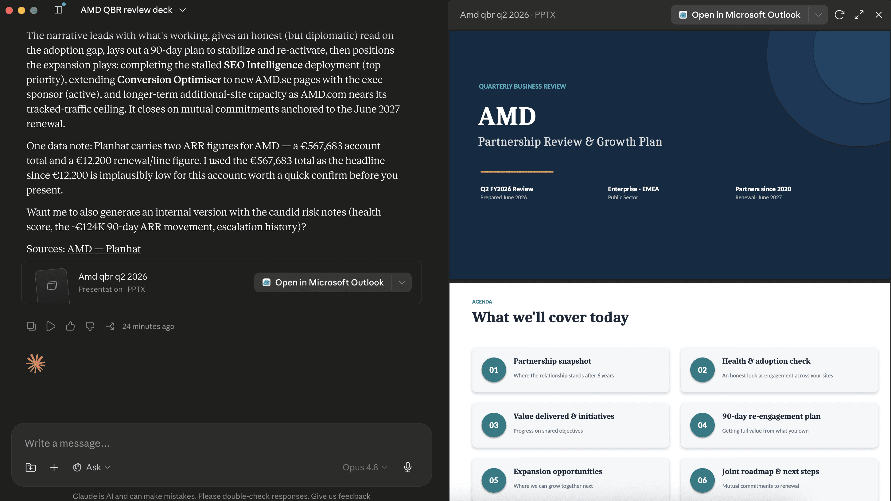Viewport: 891px width, 501px height.
Task: Copy the response with the copy icon
Action: pos(31,326)
